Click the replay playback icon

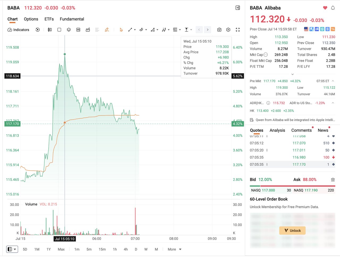pos(38,30)
